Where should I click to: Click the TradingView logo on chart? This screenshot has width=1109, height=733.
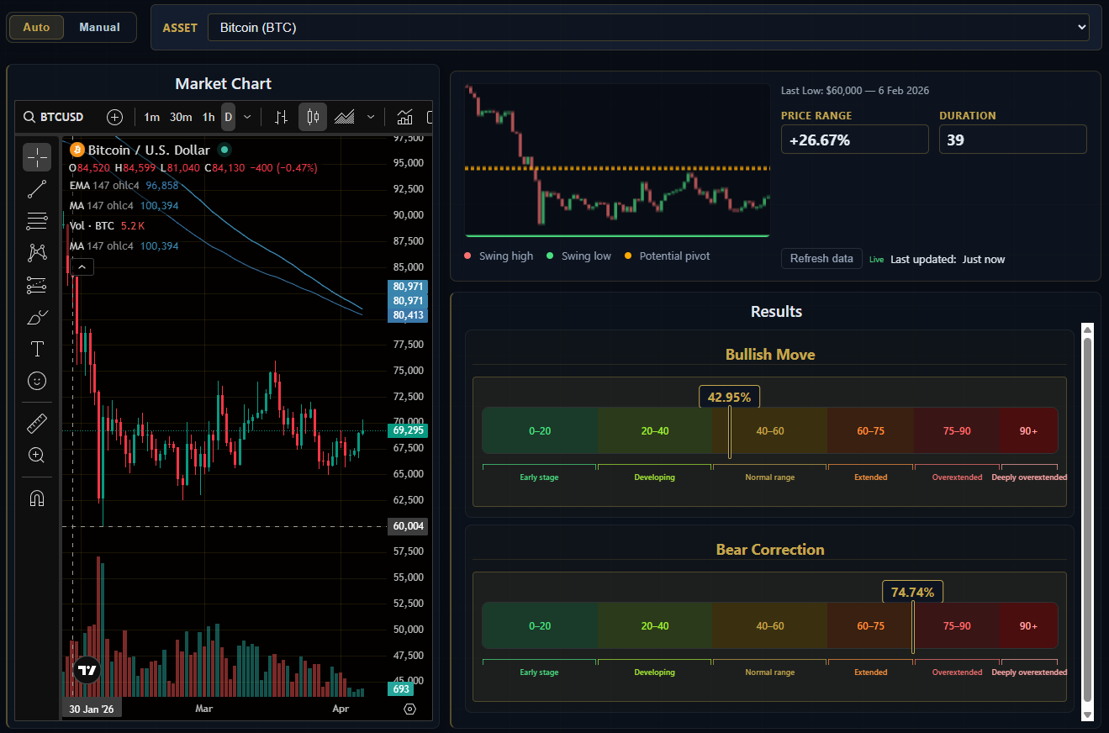pos(87,670)
